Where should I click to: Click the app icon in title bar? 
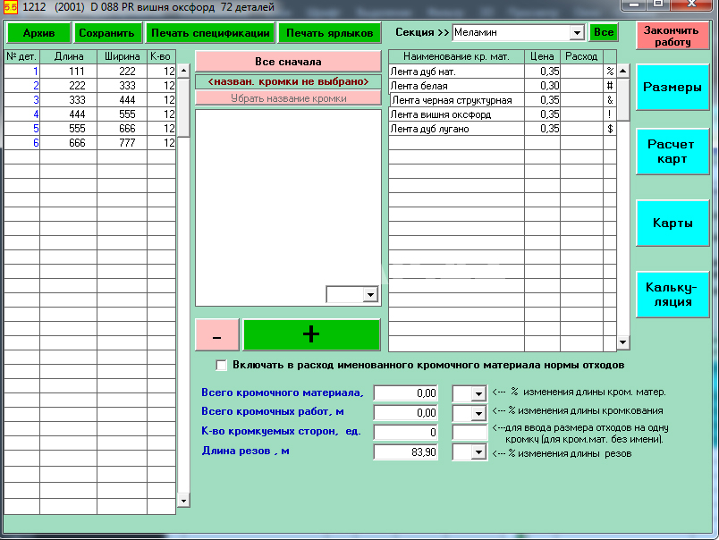pos(11,7)
